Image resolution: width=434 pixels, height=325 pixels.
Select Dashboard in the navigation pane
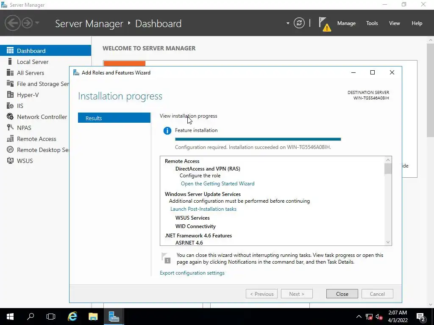(45, 51)
